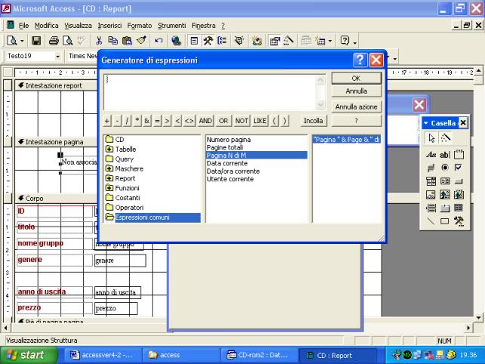
Task: Select 'Data corrente' in the middle list
Action: [x=227, y=163]
